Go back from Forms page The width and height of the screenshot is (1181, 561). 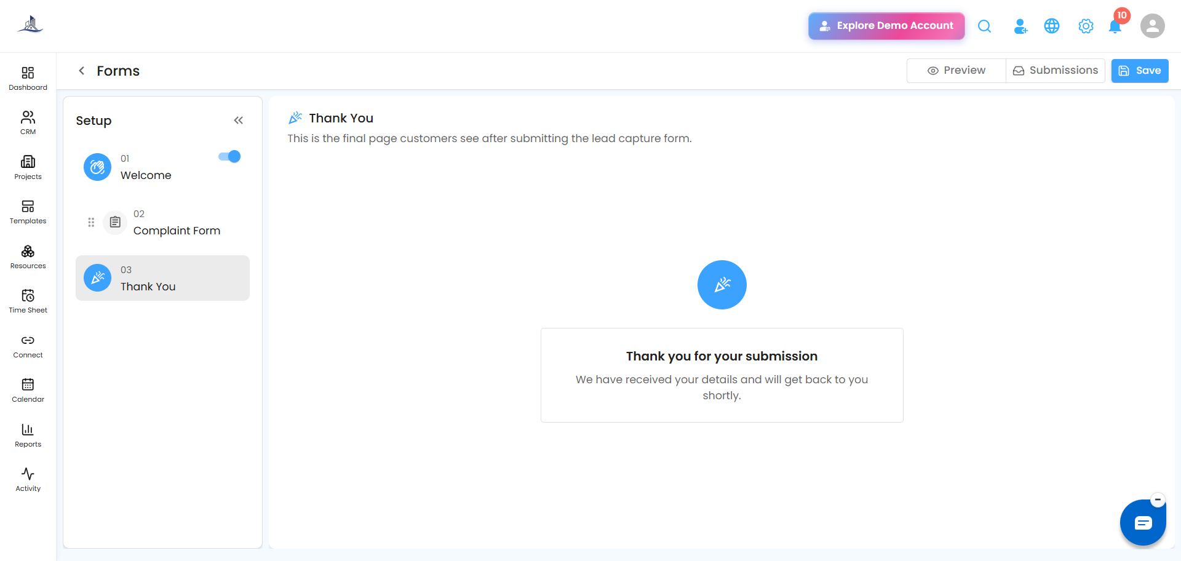81,71
